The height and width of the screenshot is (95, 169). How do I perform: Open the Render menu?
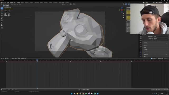coord(8,2)
